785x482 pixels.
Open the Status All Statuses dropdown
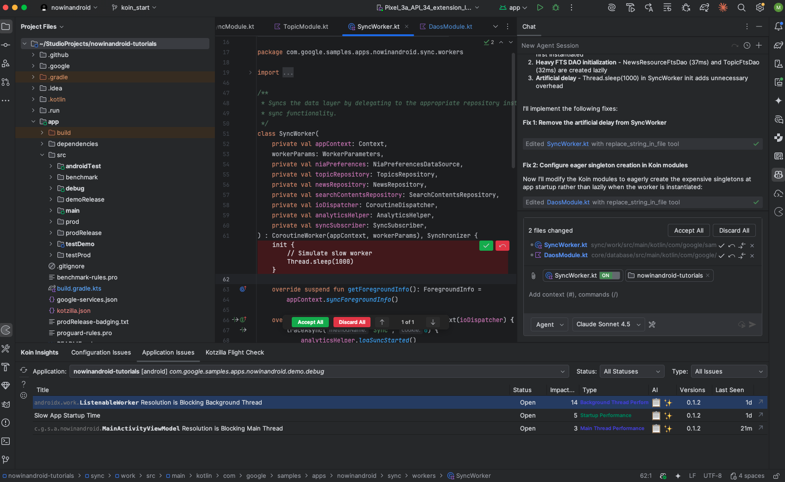632,371
